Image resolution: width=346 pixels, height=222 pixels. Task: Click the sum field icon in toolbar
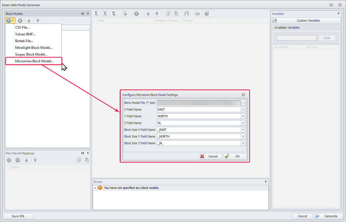click(96, 13)
